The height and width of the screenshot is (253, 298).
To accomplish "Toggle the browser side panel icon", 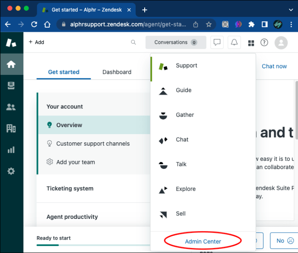I will (265, 24).
